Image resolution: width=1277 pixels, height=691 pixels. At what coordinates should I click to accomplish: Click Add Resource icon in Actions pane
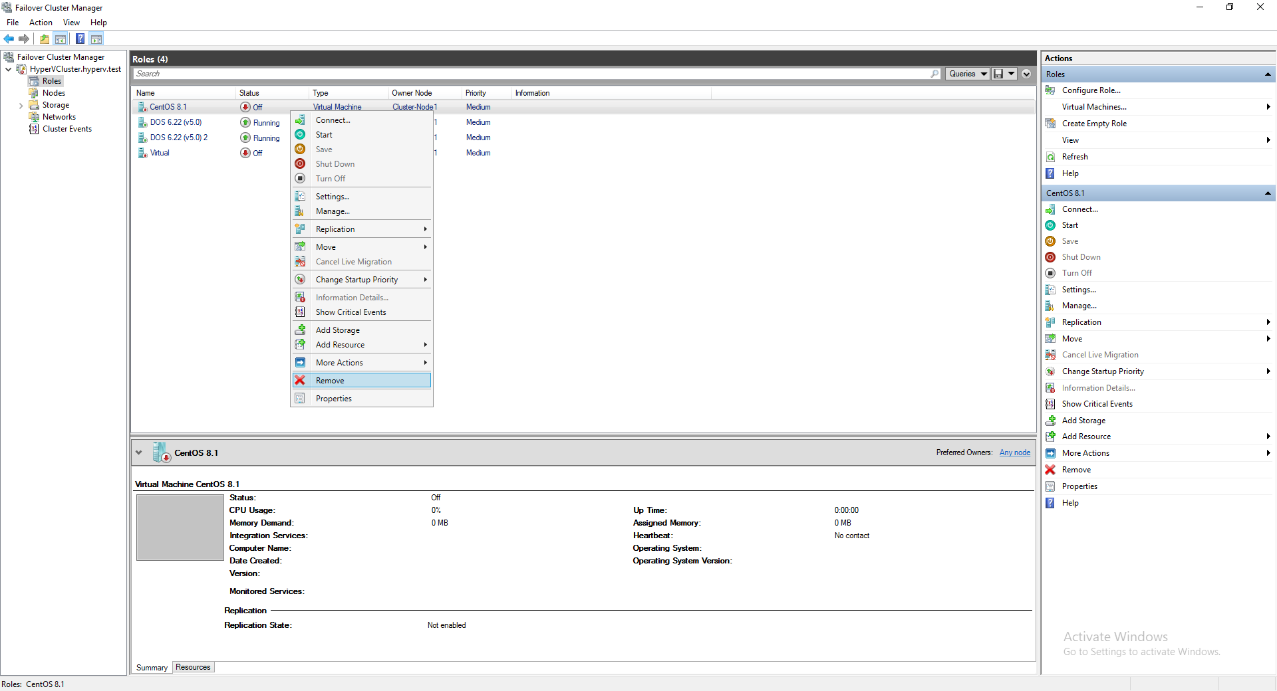click(x=1050, y=437)
